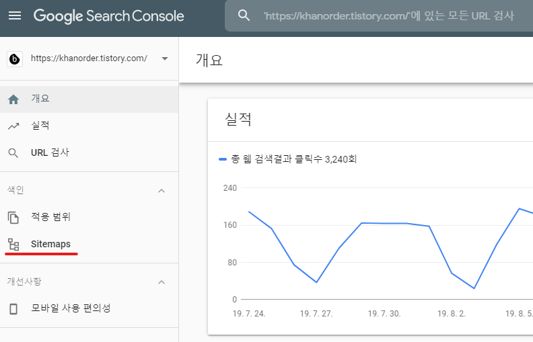The image size is (533, 342).
Task: Go to 개요 overview menu item
Action: point(89,99)
